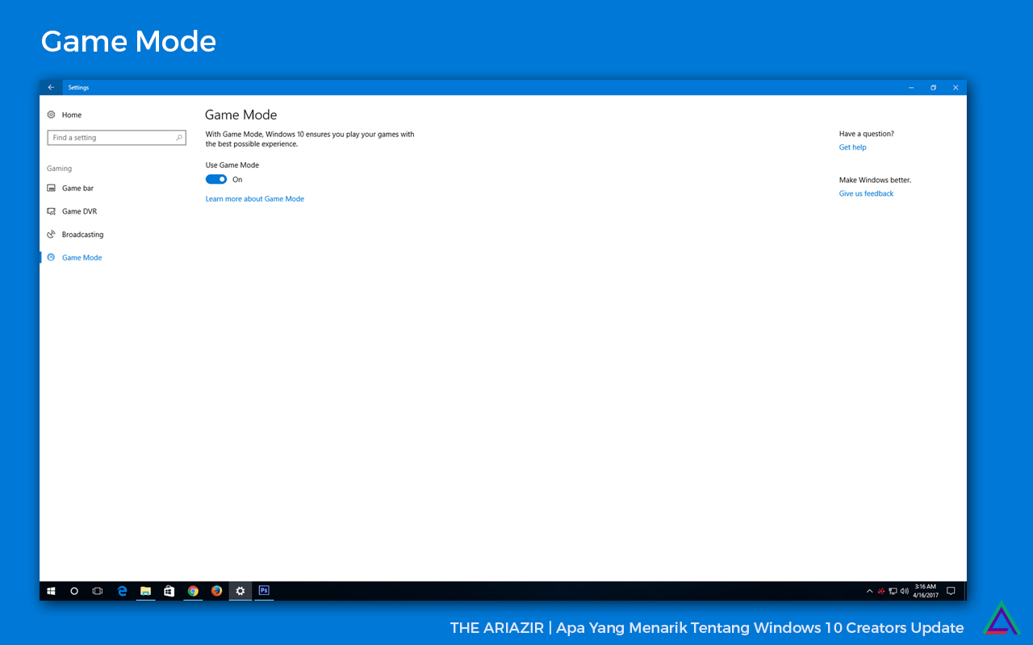Open the Windows Store taskbar icon
The height and width of the screenshot is (645, 1033).
pyautogui.click(x=169, y=591)
